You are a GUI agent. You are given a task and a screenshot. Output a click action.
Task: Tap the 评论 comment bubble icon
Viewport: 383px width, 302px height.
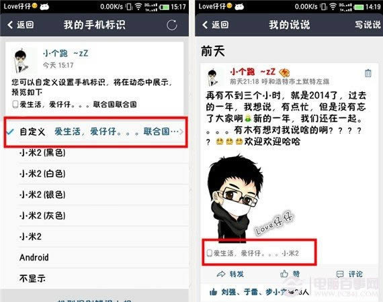tap(340, 274)
